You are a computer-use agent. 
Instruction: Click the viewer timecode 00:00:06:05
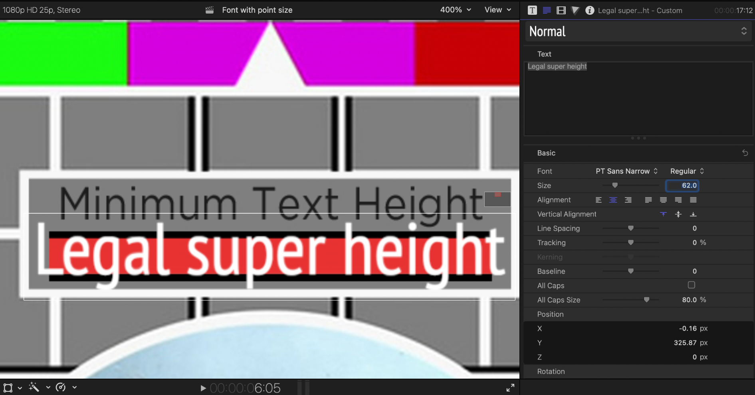[x=245, y=388]
